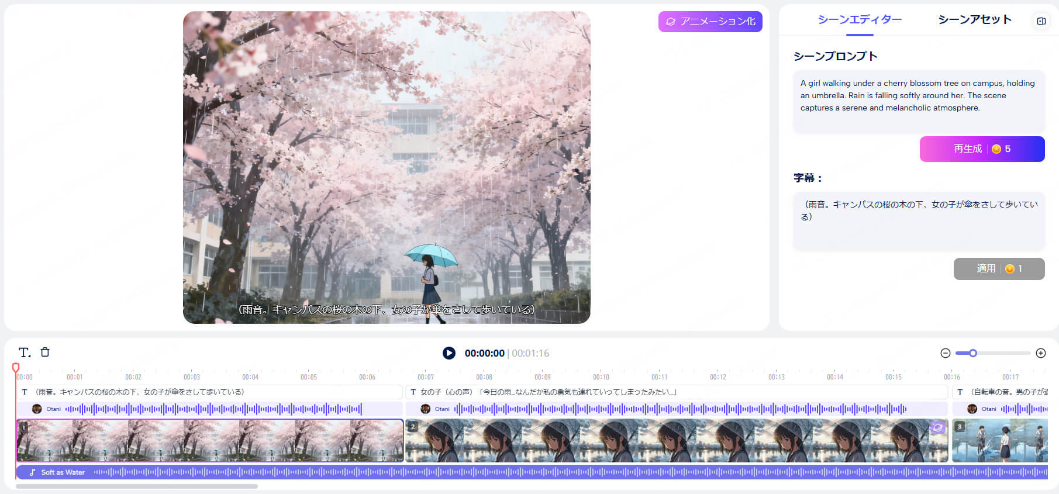
Task: Click the zoom out minus icon
Action: point(945,353)
